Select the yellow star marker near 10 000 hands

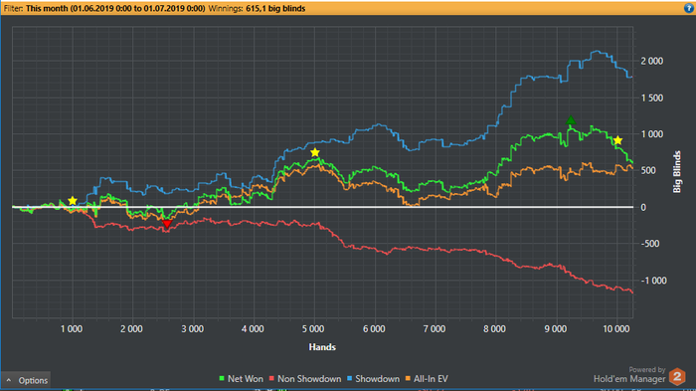(x=617, y=140)
